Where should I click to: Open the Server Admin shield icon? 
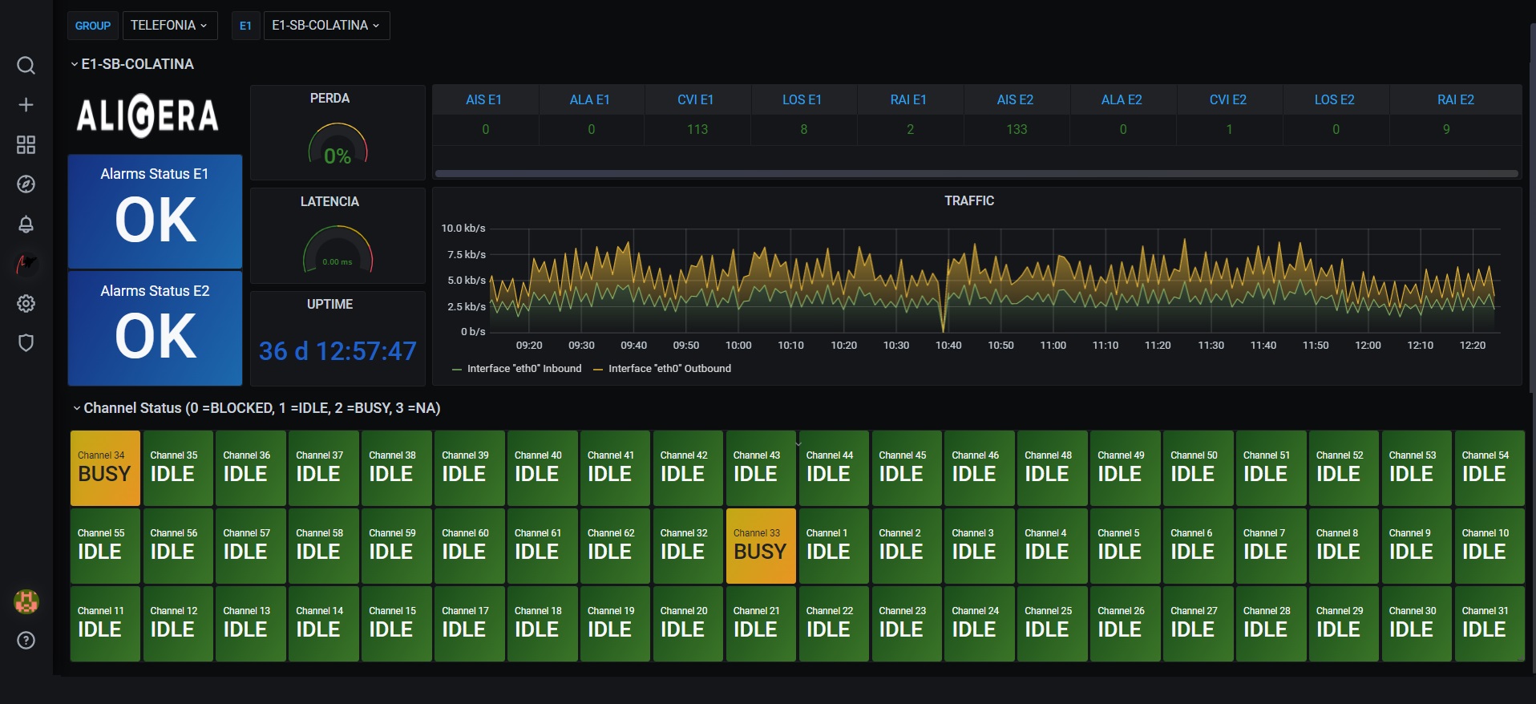(x=26, y=343)
